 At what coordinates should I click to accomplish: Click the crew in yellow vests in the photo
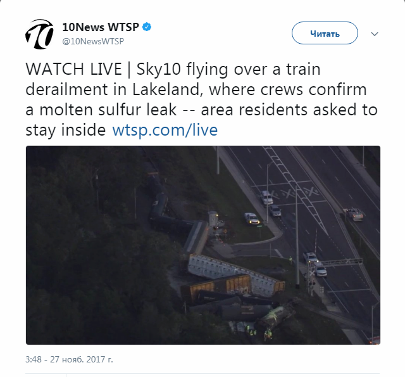258,332
